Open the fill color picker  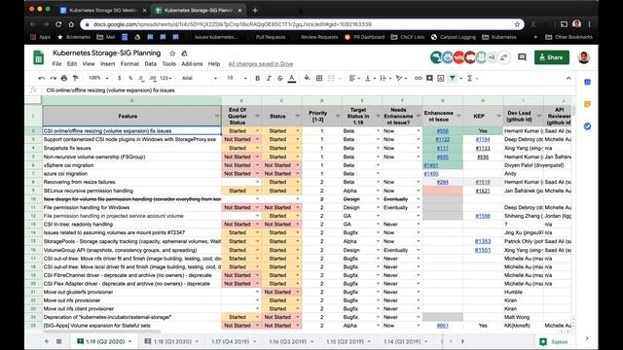pyautogui.click(x=308, y=78)
